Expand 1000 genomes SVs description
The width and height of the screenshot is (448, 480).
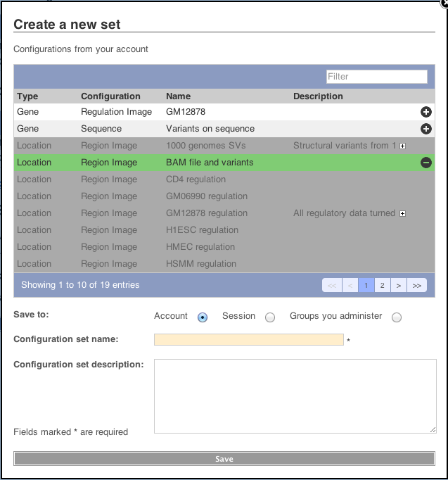[x=402, y=146]
